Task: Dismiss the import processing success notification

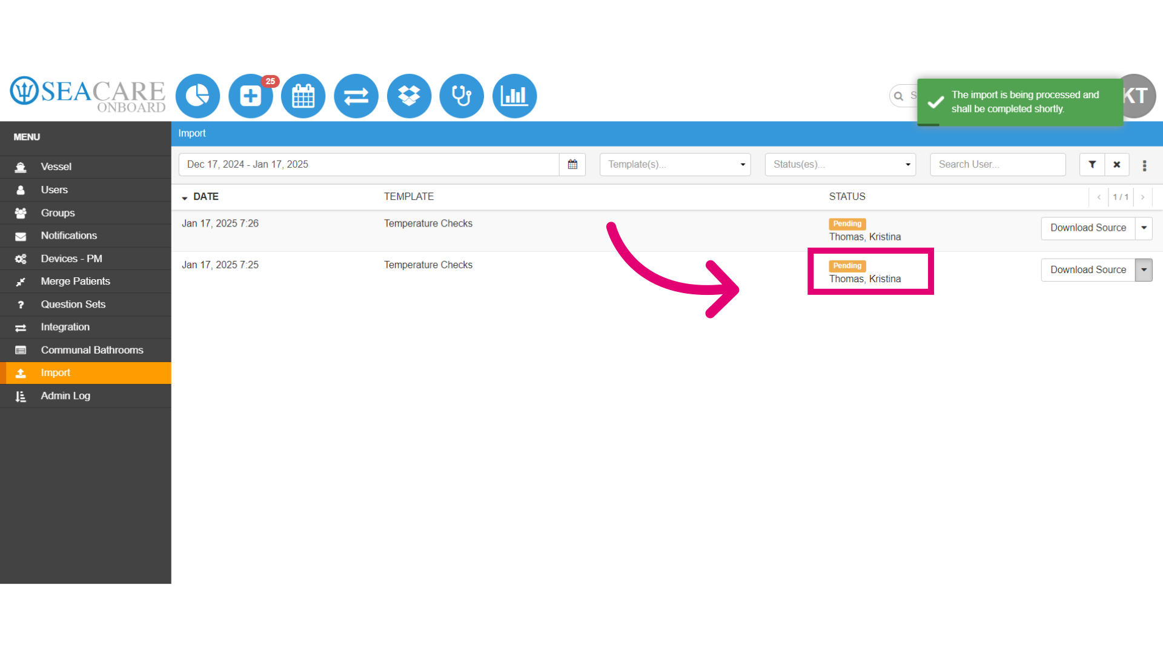Action: (x=1020, y=102)
